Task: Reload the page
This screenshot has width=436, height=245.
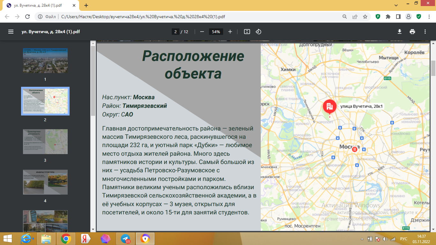Action: pyautogui.click(x=27, y=17)
